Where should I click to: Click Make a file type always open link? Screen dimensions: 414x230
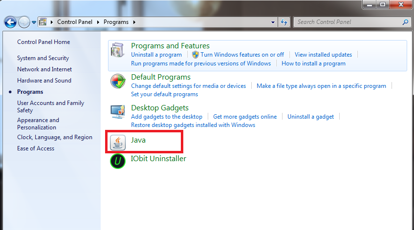(x=321, y=86)
